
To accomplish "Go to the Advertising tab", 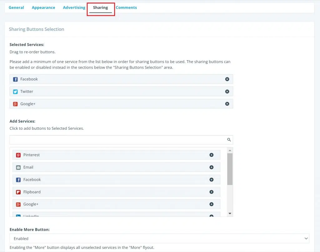I will (x=74, y=7).
